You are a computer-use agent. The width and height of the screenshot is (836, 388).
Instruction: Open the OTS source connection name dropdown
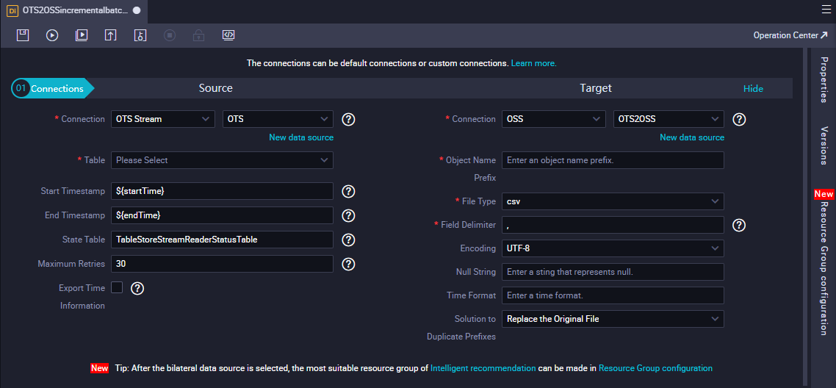tap(278, 119)
